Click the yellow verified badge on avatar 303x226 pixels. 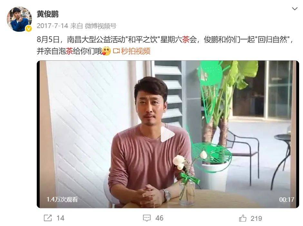coord(29,29)
